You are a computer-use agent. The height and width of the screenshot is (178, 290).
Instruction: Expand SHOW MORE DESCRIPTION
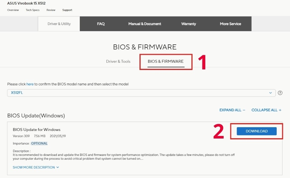coord(36,167)
